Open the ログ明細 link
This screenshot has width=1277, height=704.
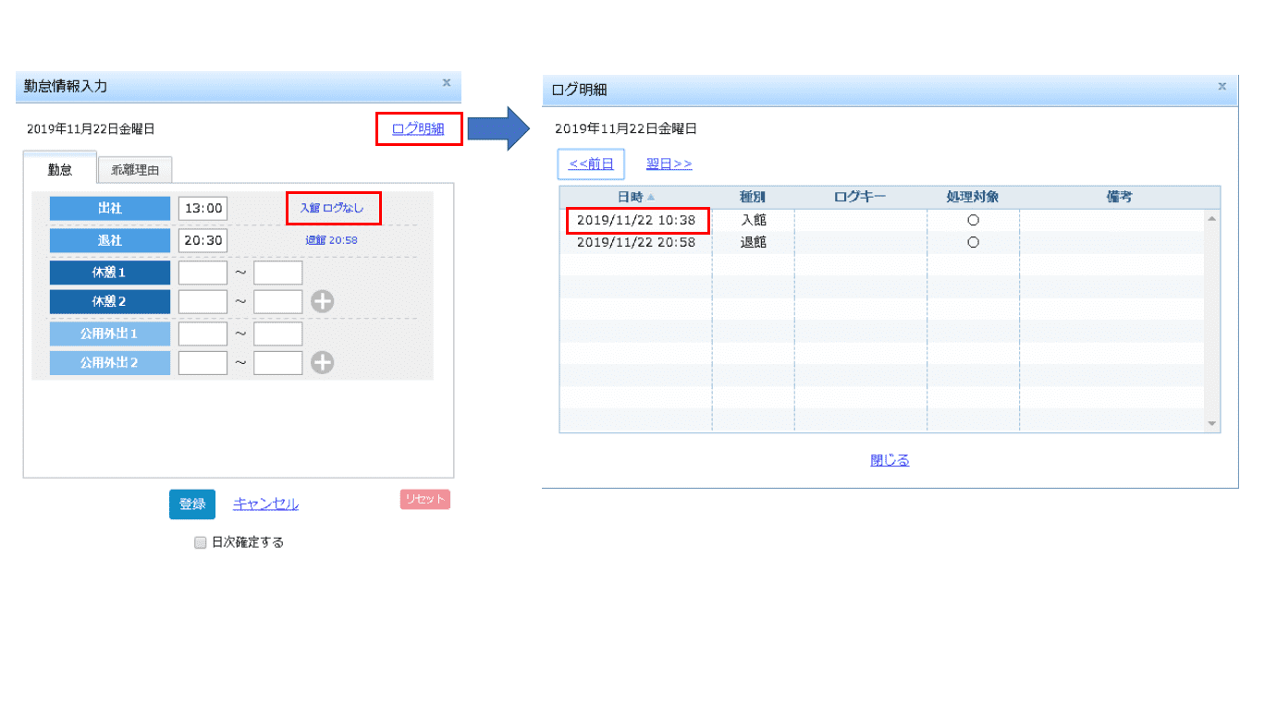tap(418, 129)
